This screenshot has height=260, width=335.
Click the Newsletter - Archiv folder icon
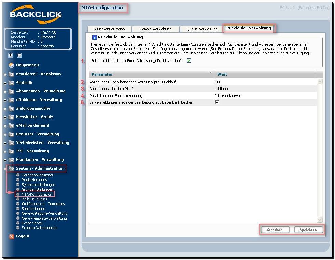tap(11, 117)
